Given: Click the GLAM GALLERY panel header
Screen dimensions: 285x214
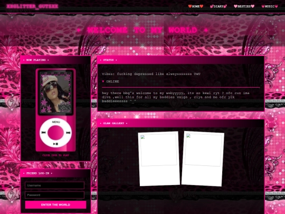Looking at the screenshot, I should point(180,123).
